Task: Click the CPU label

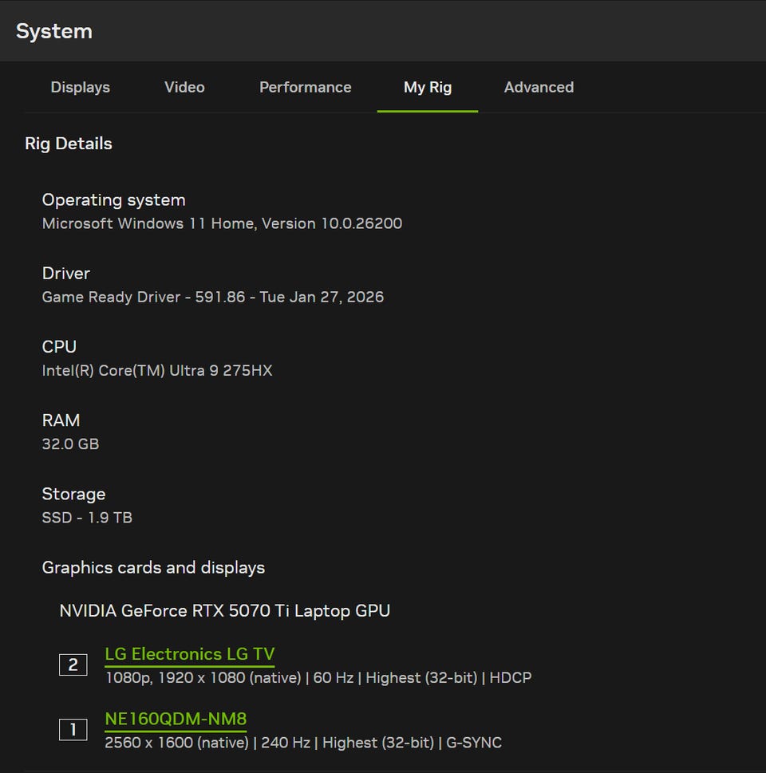Action: click(59, 346)
